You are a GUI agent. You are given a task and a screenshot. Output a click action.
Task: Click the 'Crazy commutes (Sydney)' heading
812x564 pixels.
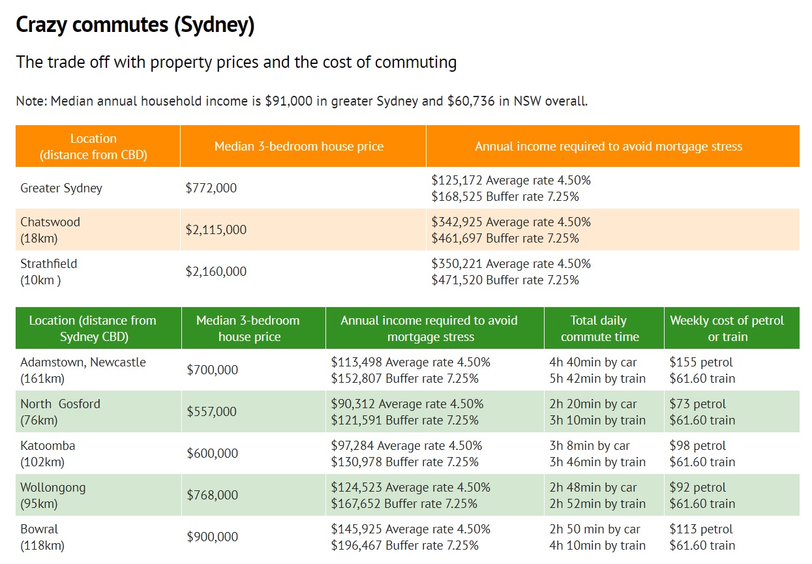[135, 25]
